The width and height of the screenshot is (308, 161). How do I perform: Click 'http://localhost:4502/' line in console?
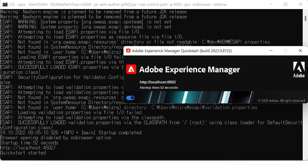(28, 148)
